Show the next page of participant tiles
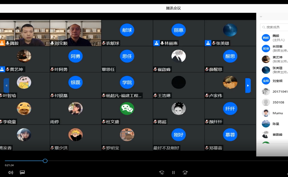 [248, 86]
